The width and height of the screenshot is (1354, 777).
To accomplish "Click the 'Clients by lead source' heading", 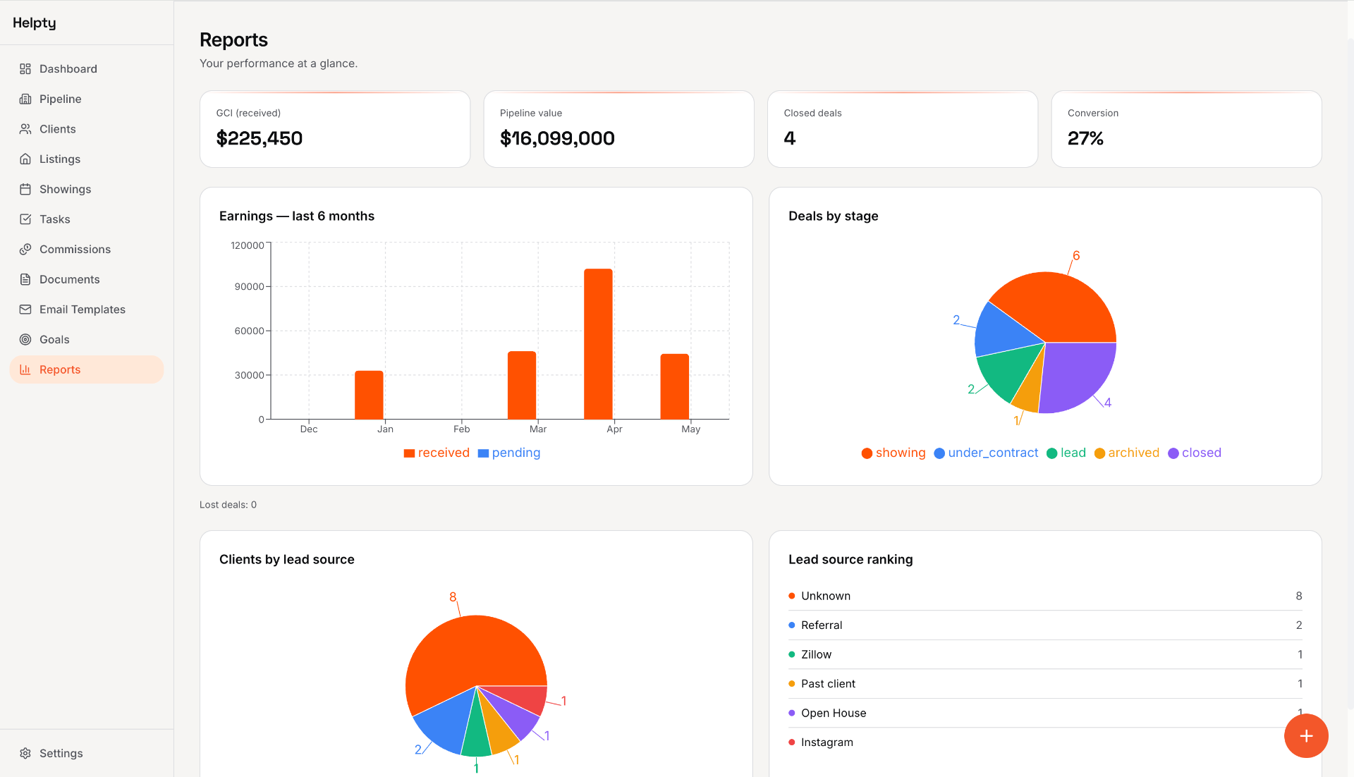I will (287, 560).
